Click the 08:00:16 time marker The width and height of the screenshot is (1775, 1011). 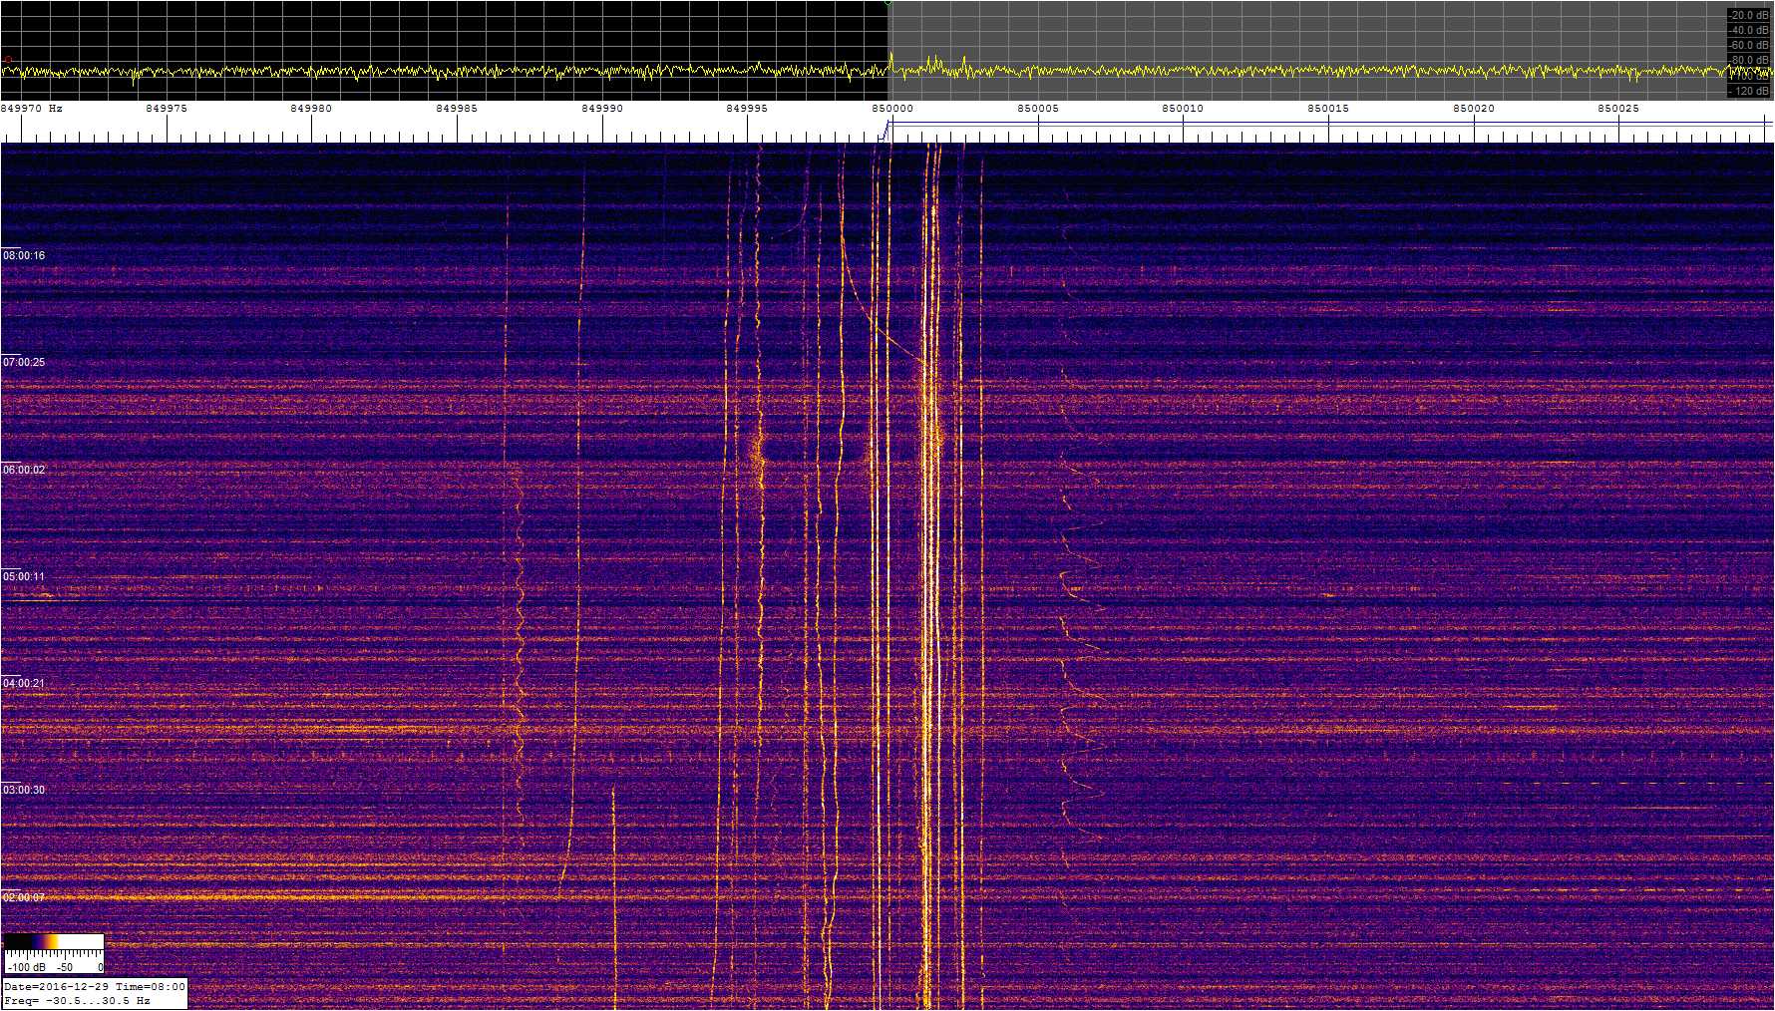[x=24, y=255]
